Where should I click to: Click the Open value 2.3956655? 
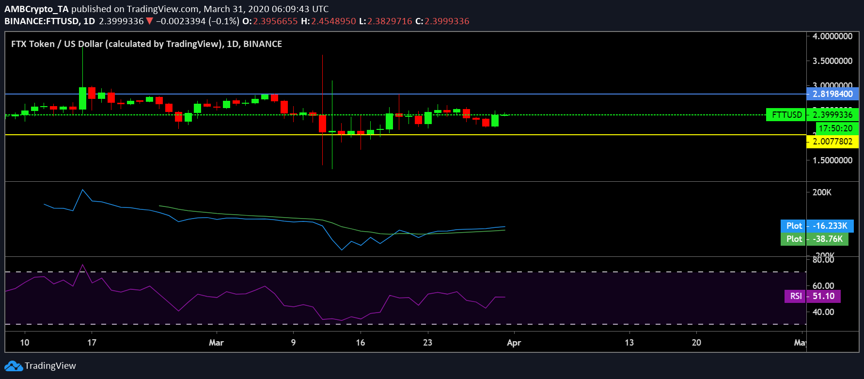[275, 21]
